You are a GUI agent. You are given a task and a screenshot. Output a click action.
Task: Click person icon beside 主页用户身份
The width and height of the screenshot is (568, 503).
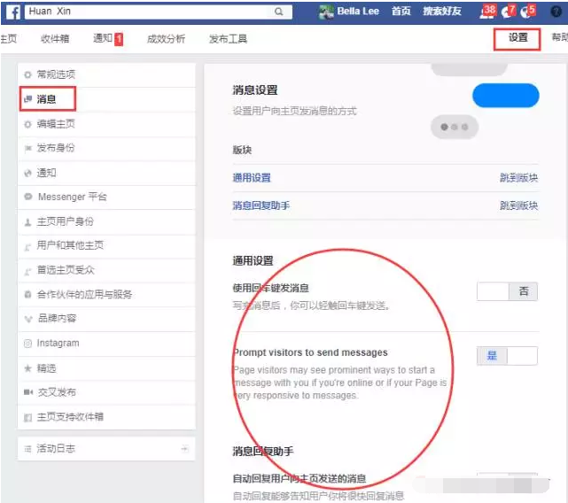point(27,222)
